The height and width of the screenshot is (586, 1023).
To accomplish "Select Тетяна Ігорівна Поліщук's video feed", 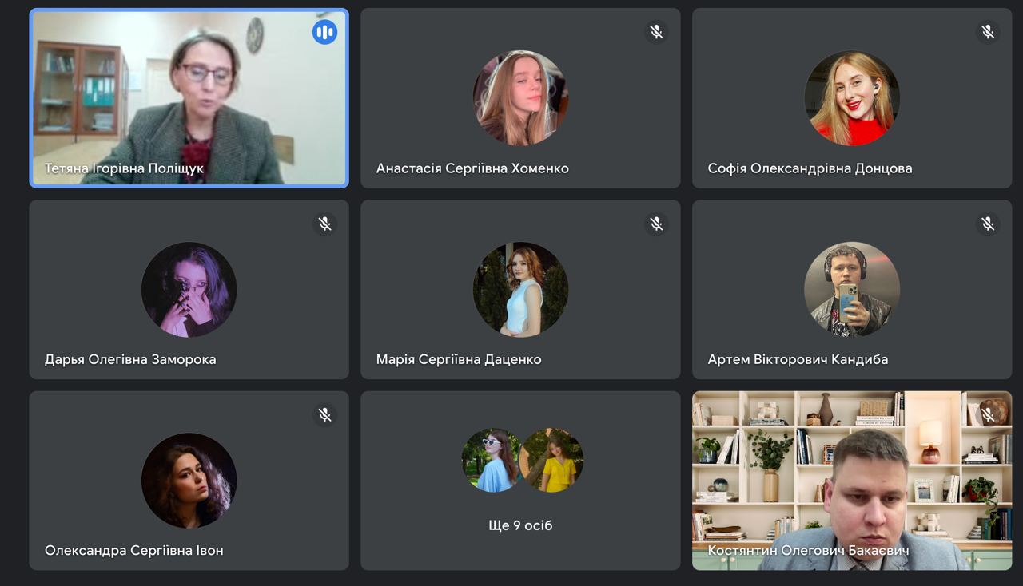I will pos(189,96).
